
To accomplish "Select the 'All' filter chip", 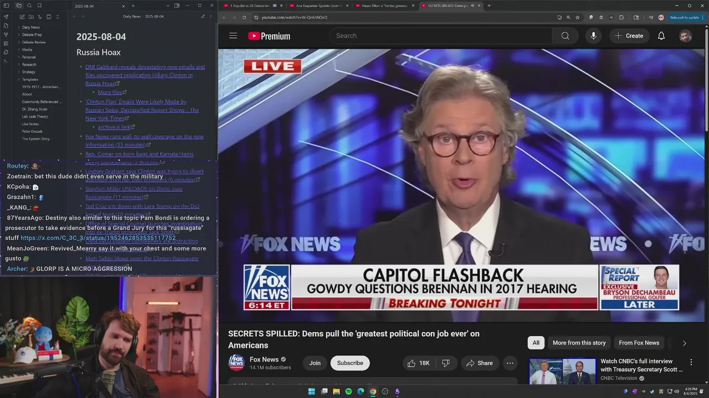I will [536, 343].
